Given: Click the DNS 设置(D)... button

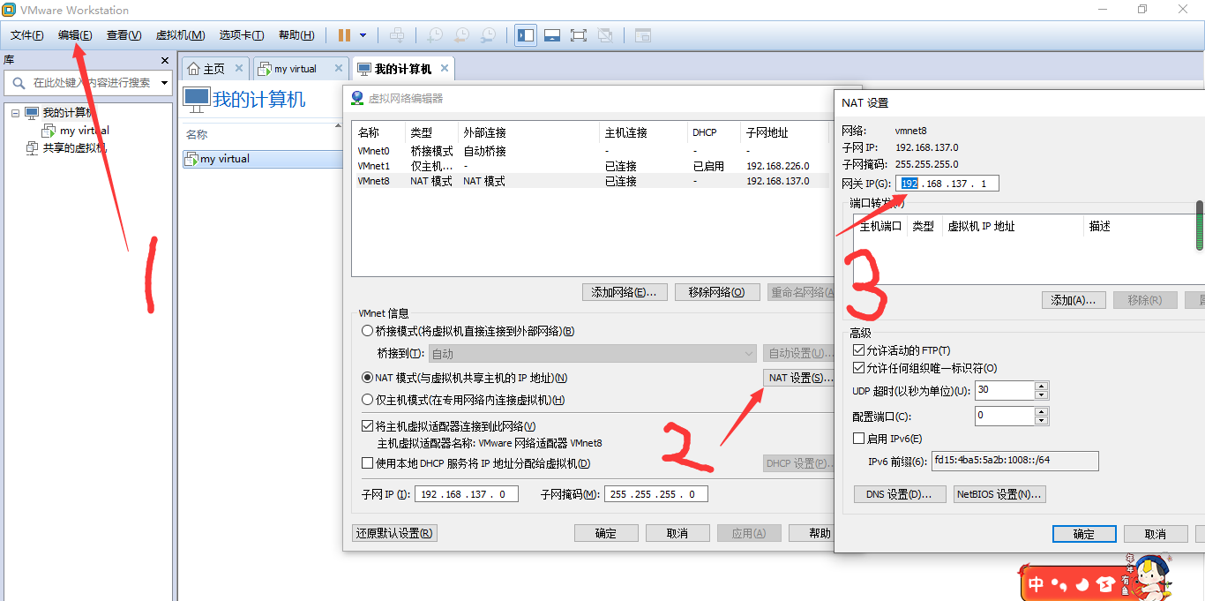Looking at the screenshot, I should point(900,494).
